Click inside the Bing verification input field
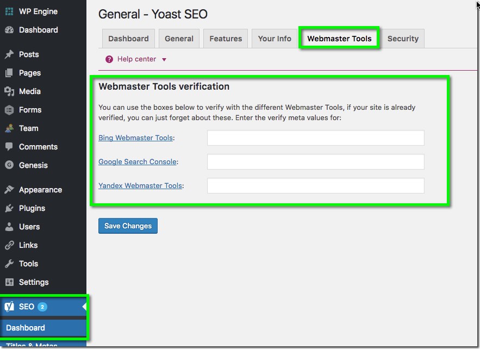 (315, 138)
